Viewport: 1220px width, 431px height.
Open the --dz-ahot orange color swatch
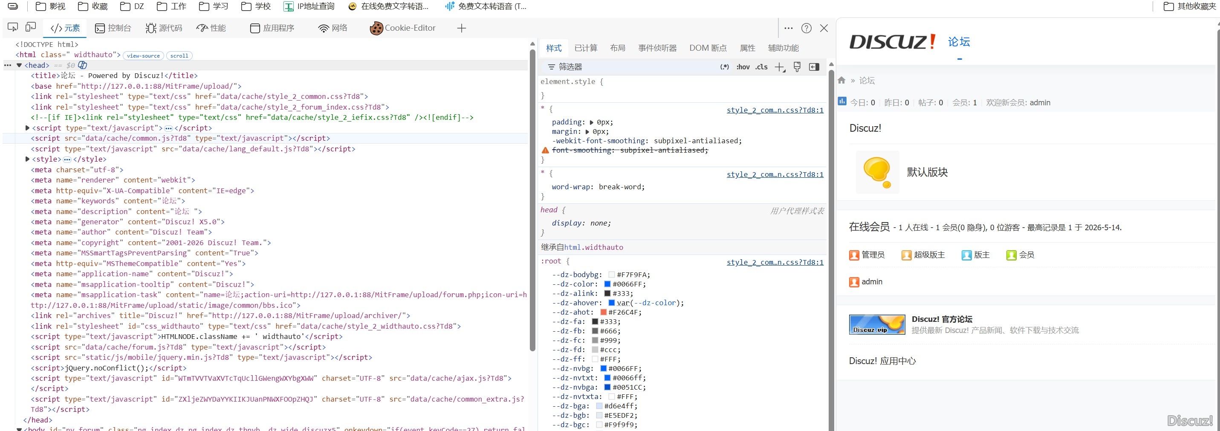pyautogui.click(x=603, y=312)
